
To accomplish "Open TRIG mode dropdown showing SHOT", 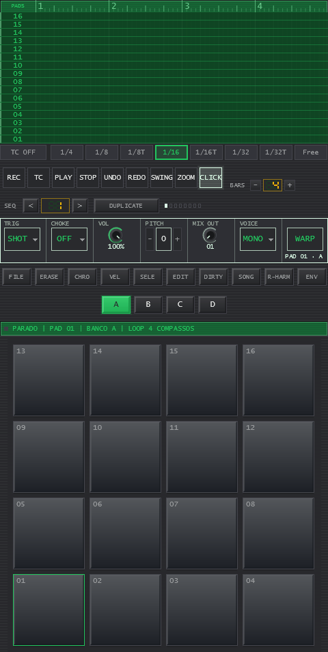I will click(22, 239).
